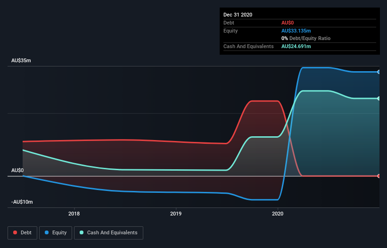Click the -AU$10m y-axis label
Viewport: 387px width, 248px height.
point(22,202)
